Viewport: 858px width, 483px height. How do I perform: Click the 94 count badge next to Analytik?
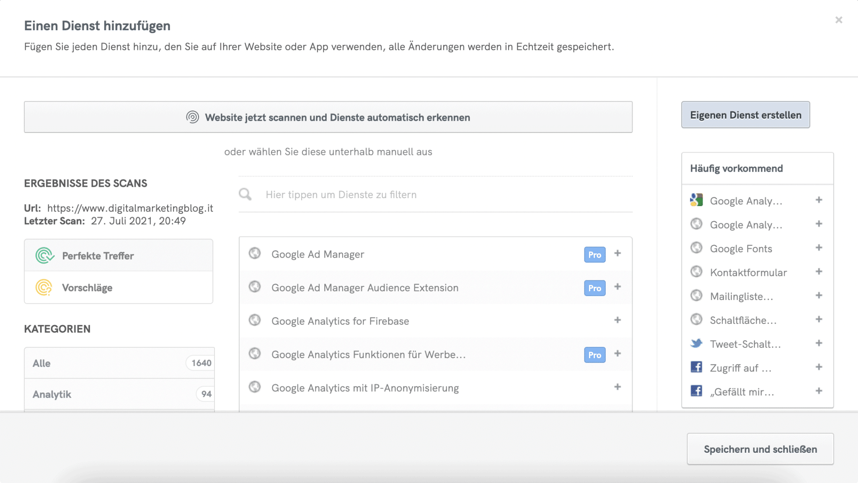point(206,394)
